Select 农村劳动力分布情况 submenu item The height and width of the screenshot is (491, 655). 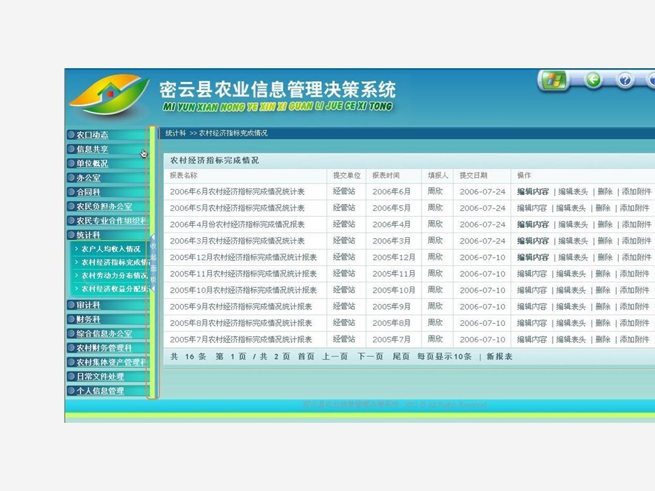(114, 276)
